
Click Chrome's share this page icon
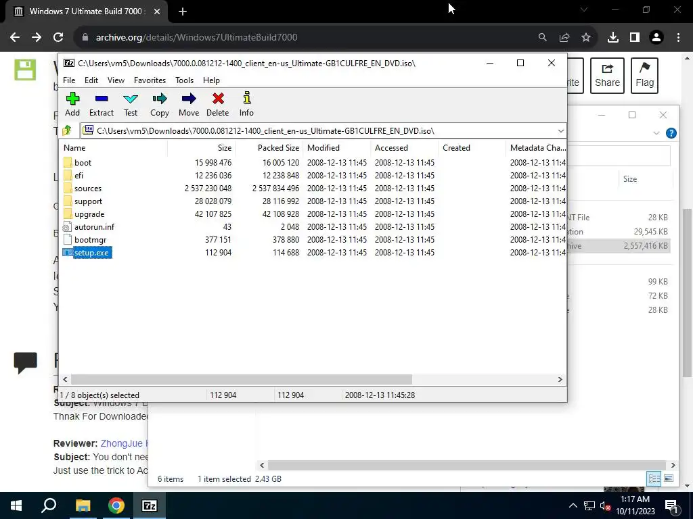(564, 38)
